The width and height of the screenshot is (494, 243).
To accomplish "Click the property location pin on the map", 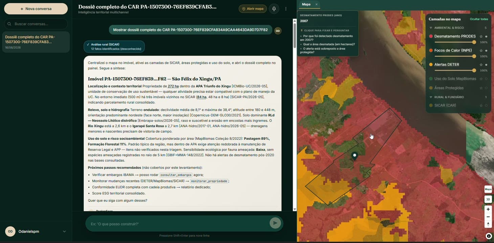I will tap(355, 156).
